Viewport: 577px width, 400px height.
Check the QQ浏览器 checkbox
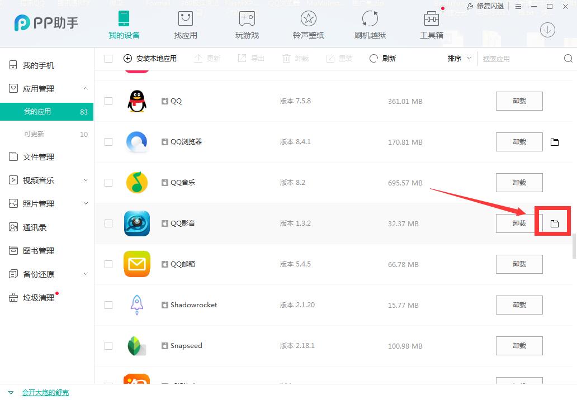pyautogui.click(x=108, y=142)
